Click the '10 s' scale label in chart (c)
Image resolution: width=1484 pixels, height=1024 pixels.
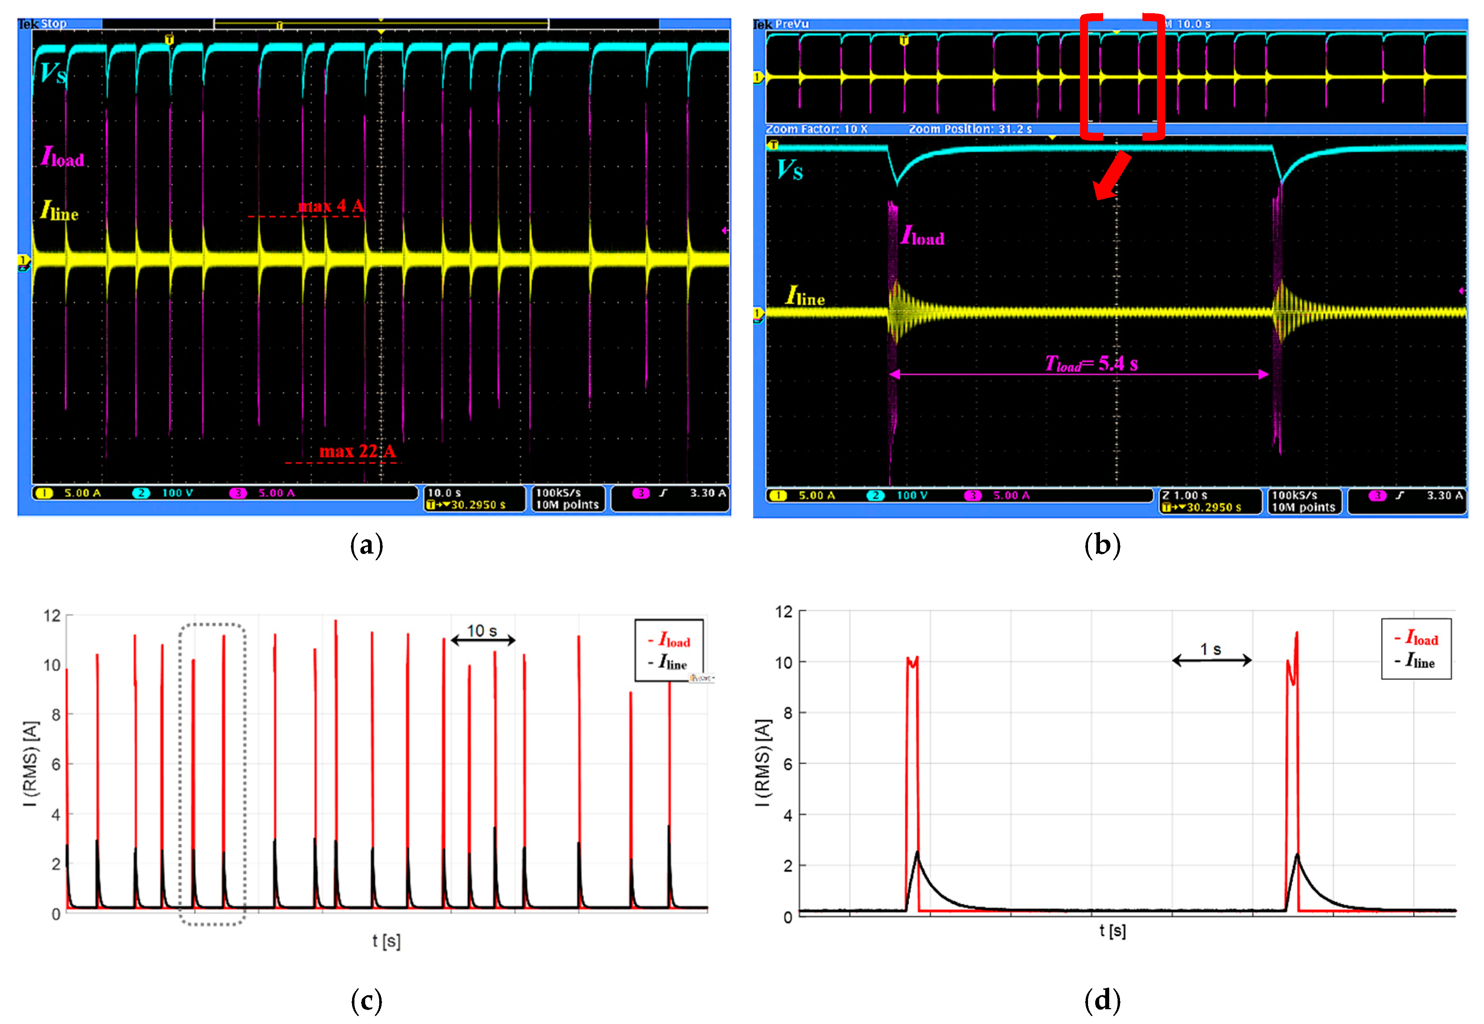coord(481,632)
